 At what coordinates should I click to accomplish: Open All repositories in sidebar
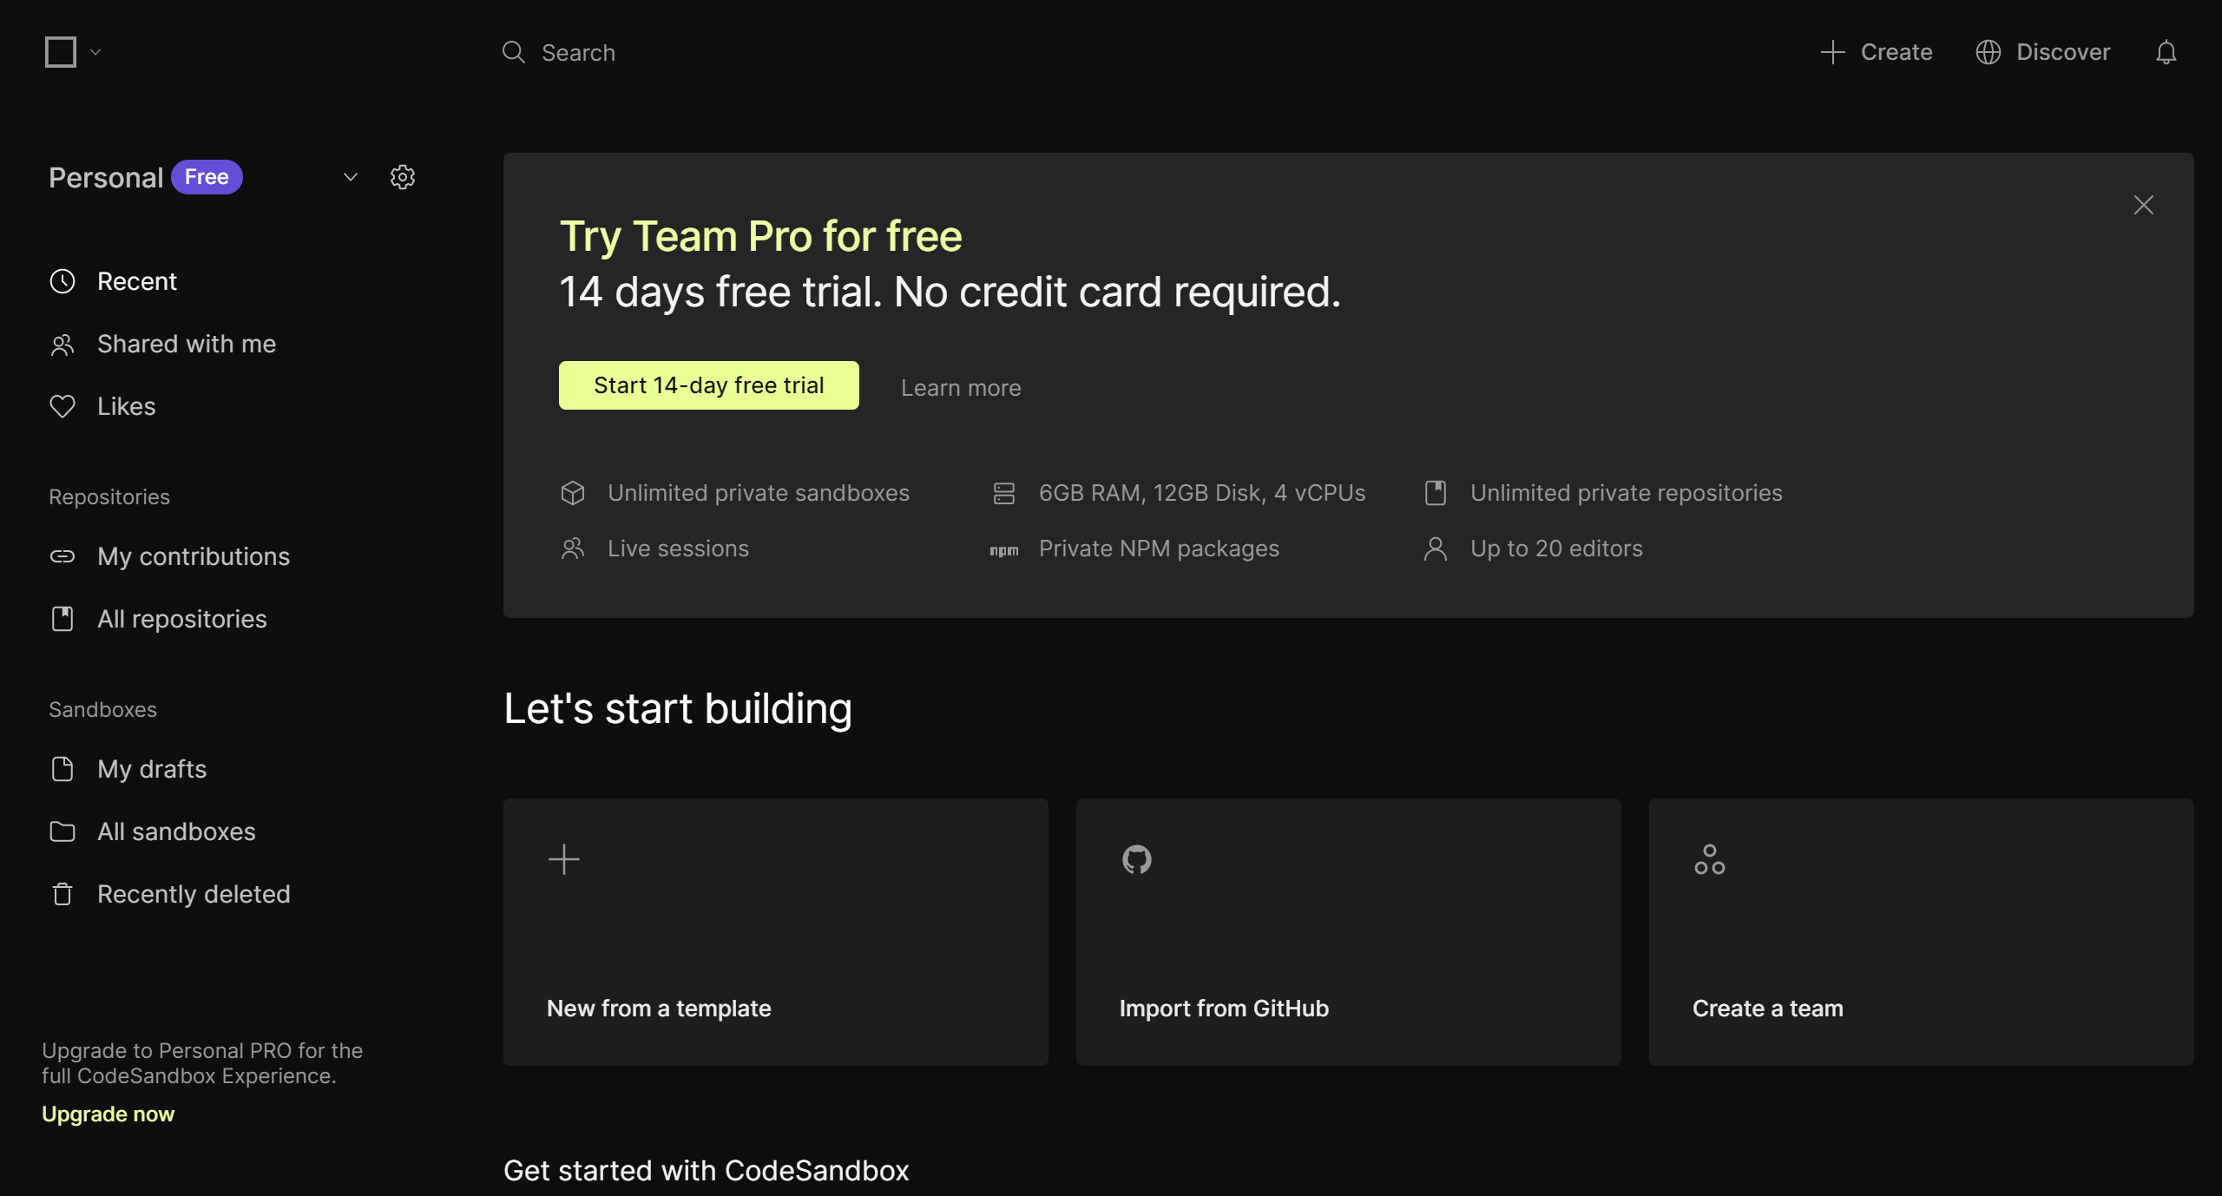click(x=181, y=619)
